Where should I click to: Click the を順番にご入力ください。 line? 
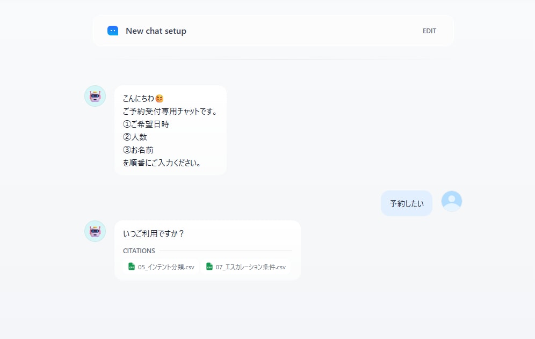coord(161,163)
